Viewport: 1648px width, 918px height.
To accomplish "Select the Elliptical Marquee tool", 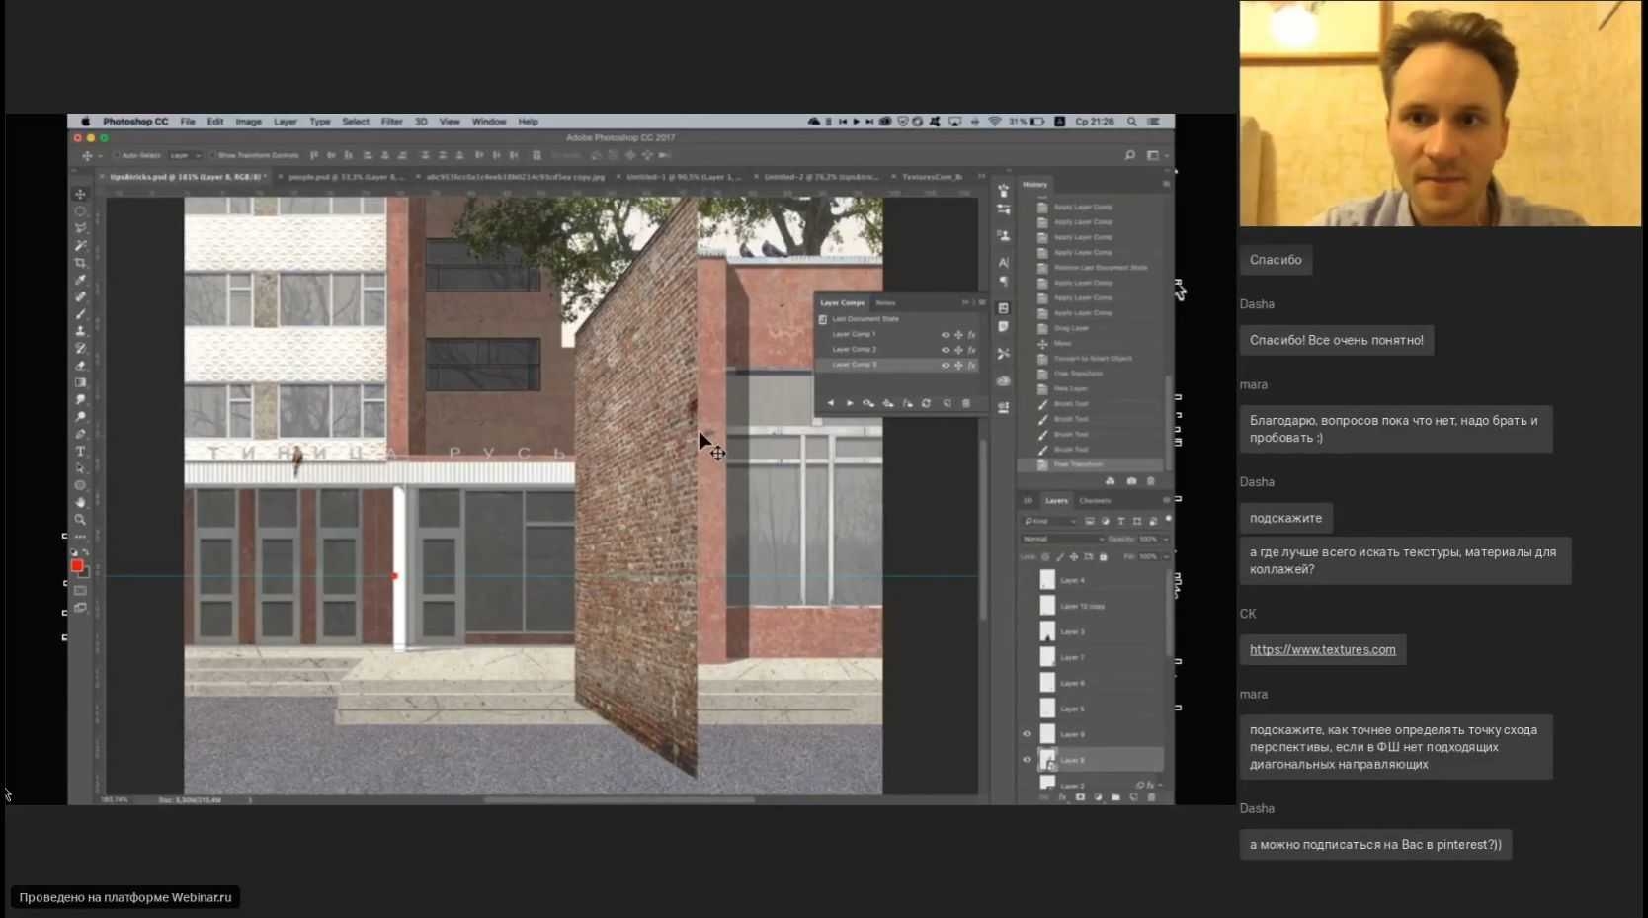I will tap(81, 211).
